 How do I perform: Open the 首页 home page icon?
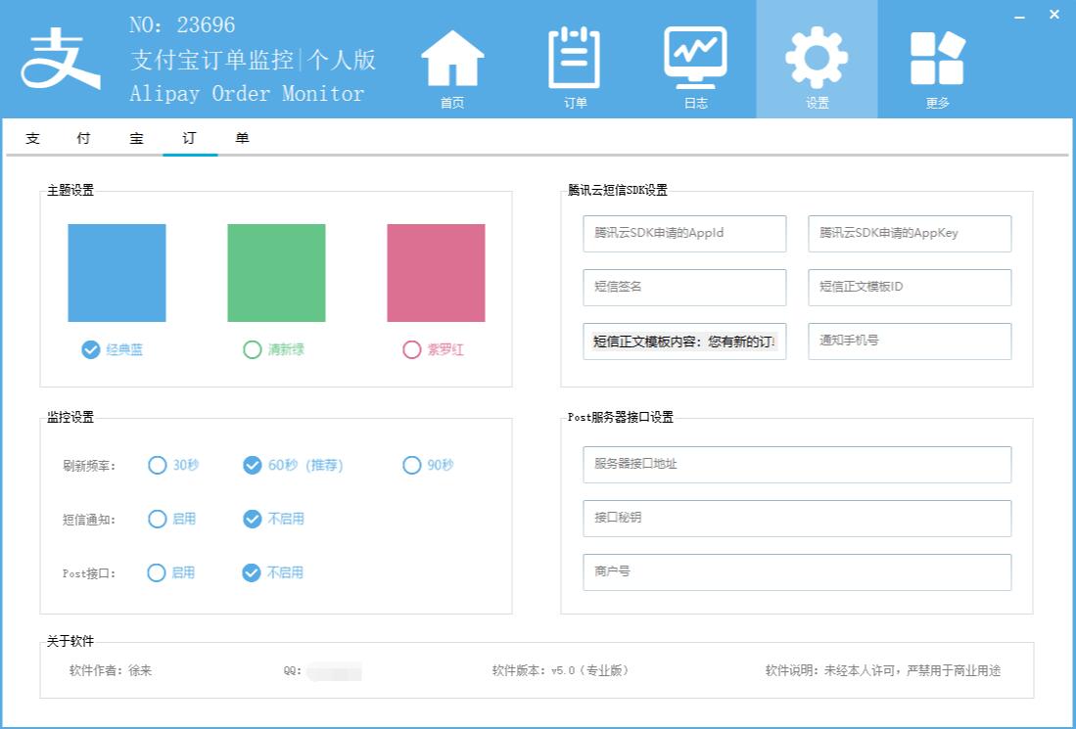click(x=451, y=59)
